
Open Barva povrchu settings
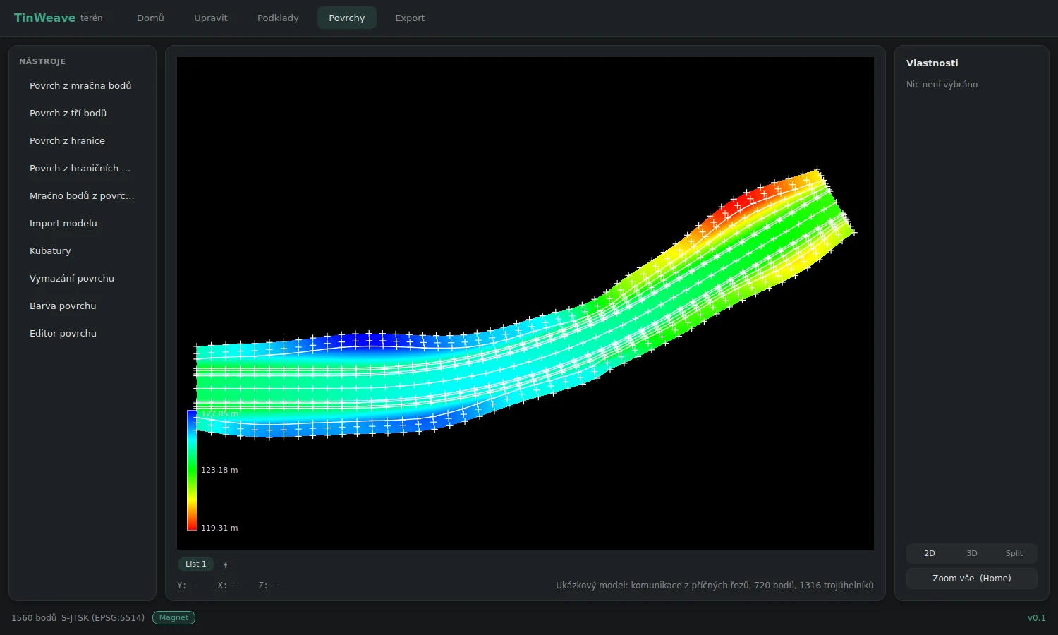(x=83, y=306)
